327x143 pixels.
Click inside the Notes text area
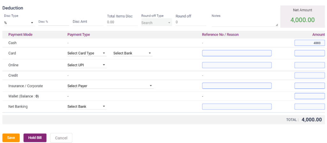pyautogui.click(x=244, y=23)
